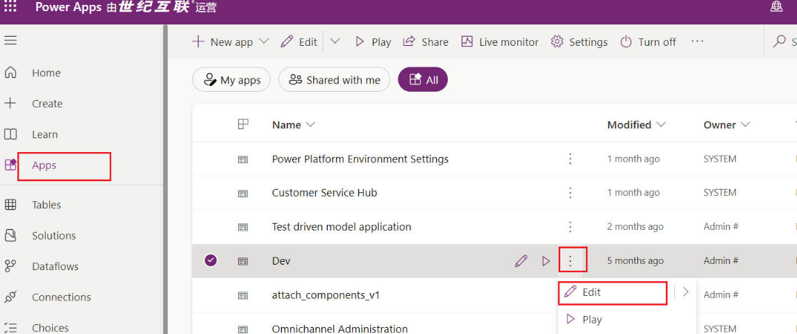Sort by the Owner column header
The width and height of the screenshot is (797, 334).
coord(727,124)
